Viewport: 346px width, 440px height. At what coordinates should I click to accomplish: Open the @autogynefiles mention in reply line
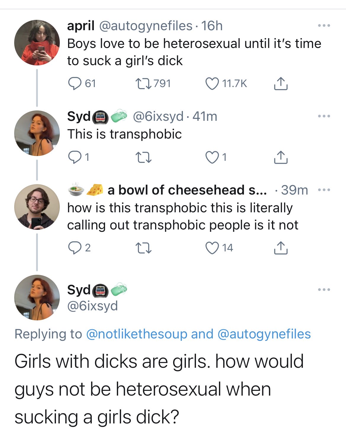click(x=264, y=334)
